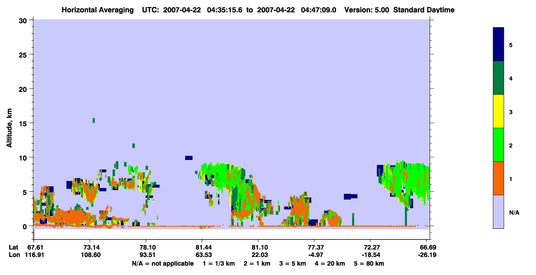Click the '2 = 1 km' legend text
Viewport: 536px width, 275px height.
(257, 263)
